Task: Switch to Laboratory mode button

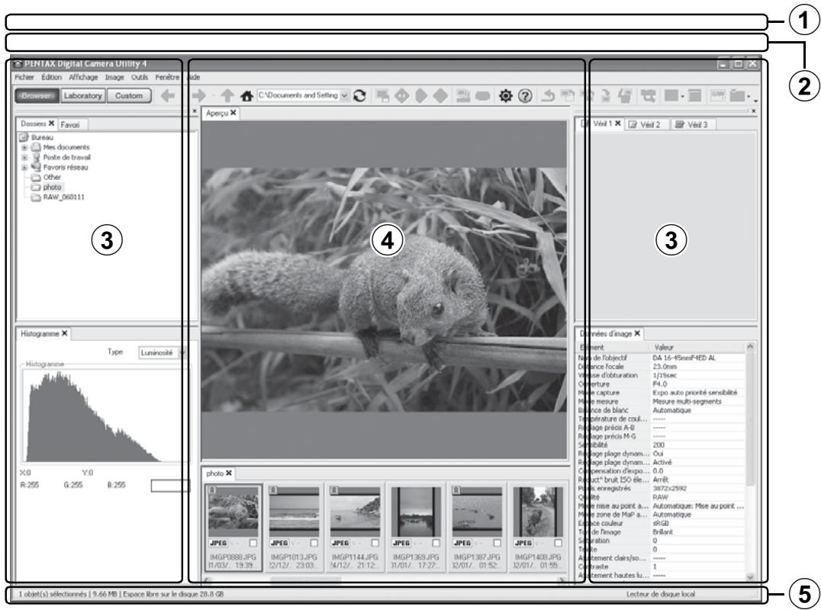Action: (x=82, y=96)
